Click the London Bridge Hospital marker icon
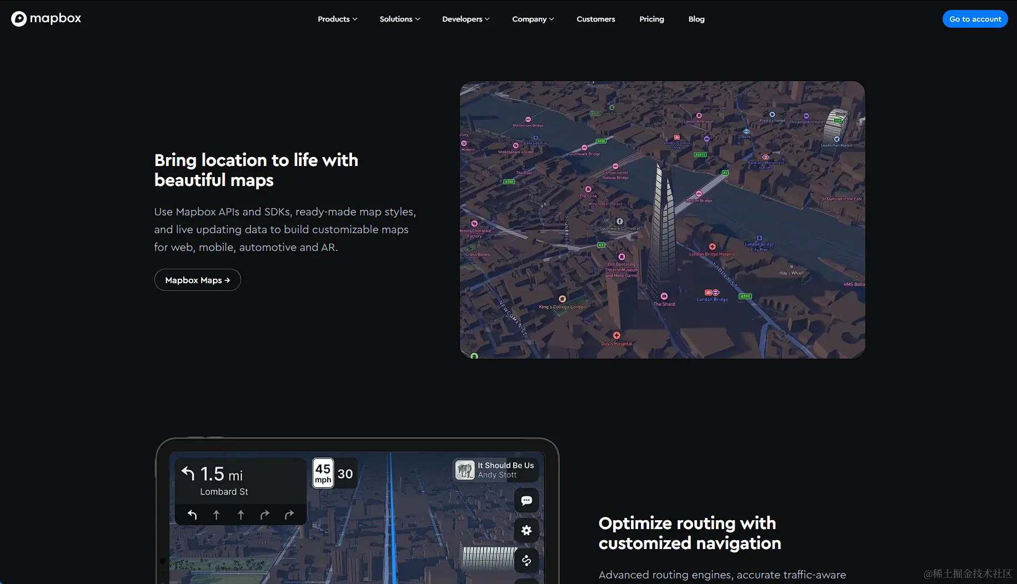 coord(712,246)
